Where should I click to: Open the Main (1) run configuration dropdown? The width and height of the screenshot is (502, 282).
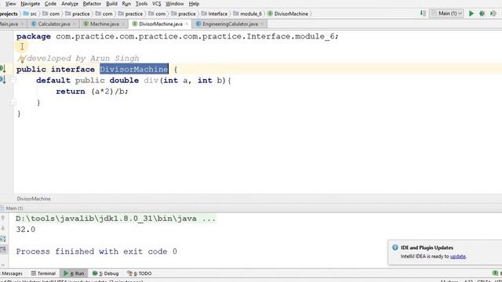[447, 13]
